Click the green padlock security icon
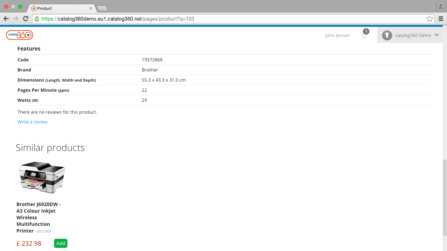The image size is (447, 251). click(37, 19)
